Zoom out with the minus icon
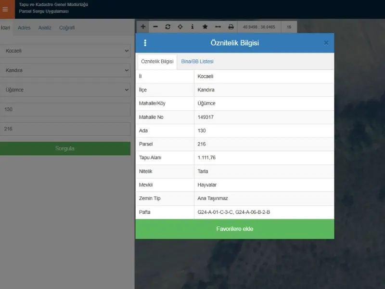This screenshot has height=289, width=385. (x=155, y=27)
